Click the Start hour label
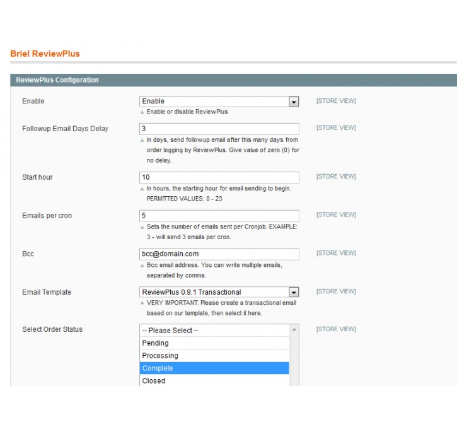Screen dimensions: 457x429 [37, 177]
